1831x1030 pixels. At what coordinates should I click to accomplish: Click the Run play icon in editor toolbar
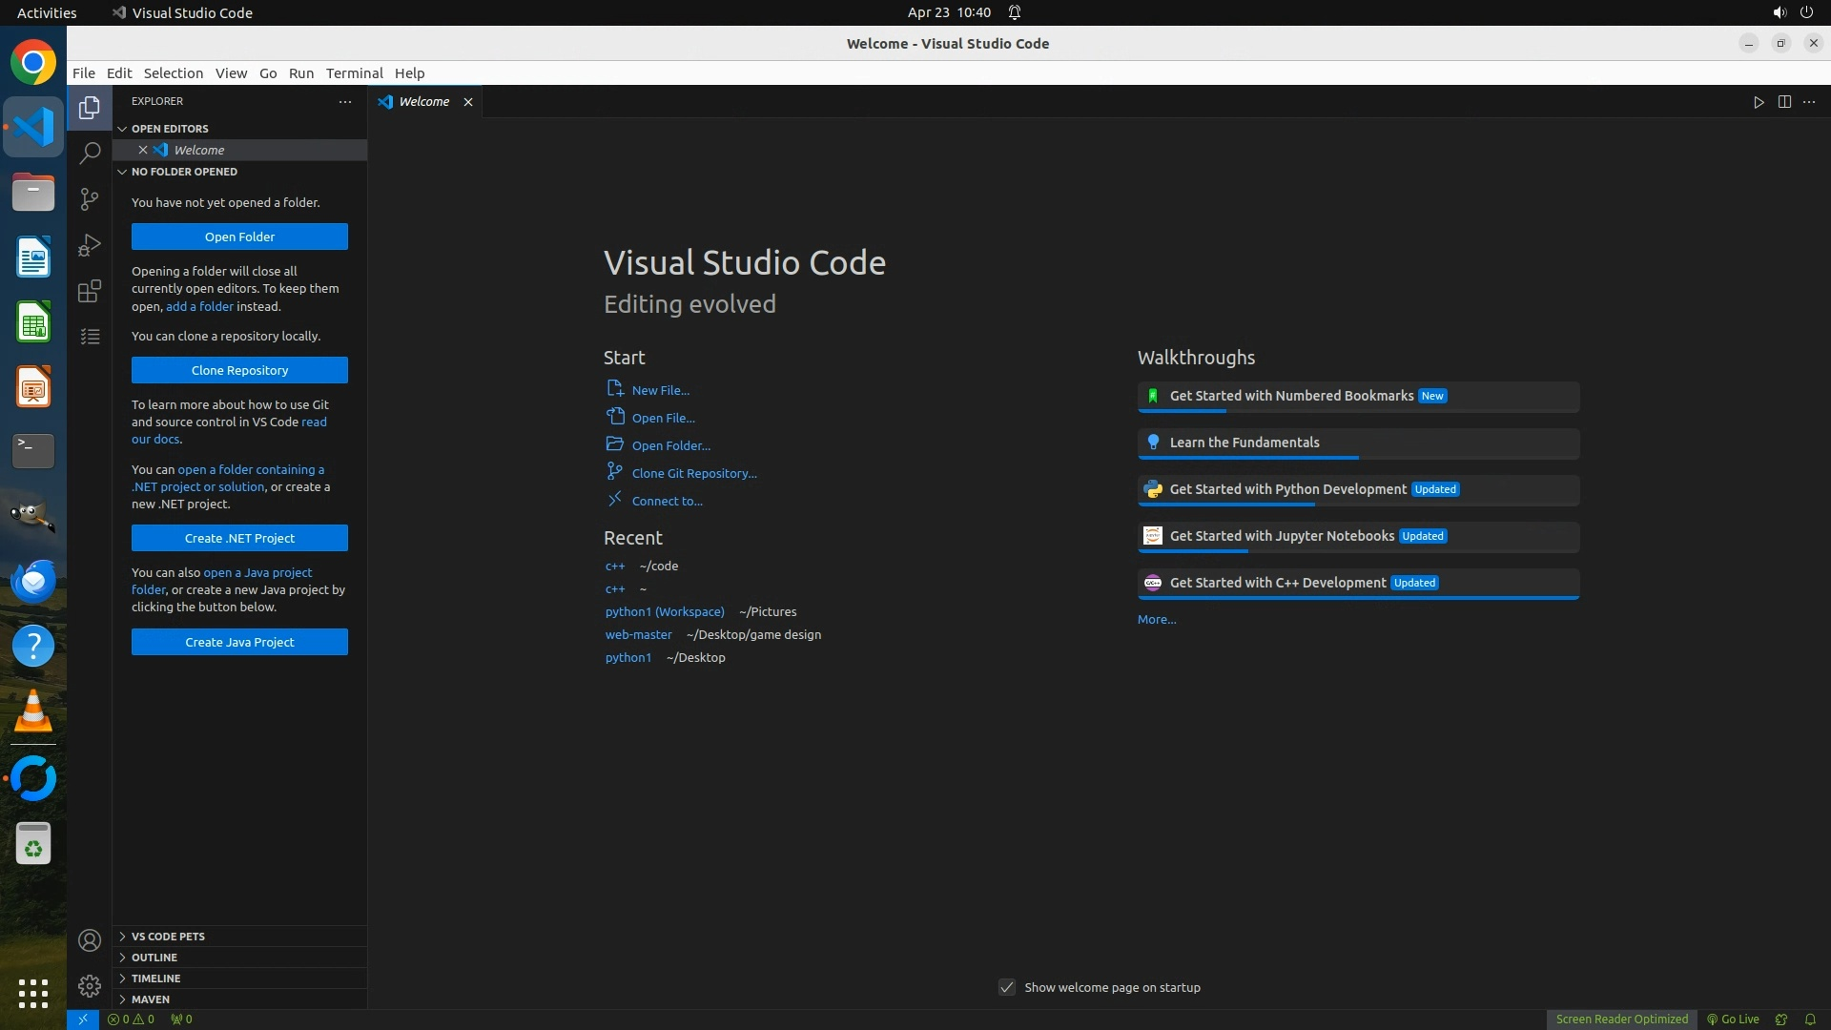click(1759, 102)
